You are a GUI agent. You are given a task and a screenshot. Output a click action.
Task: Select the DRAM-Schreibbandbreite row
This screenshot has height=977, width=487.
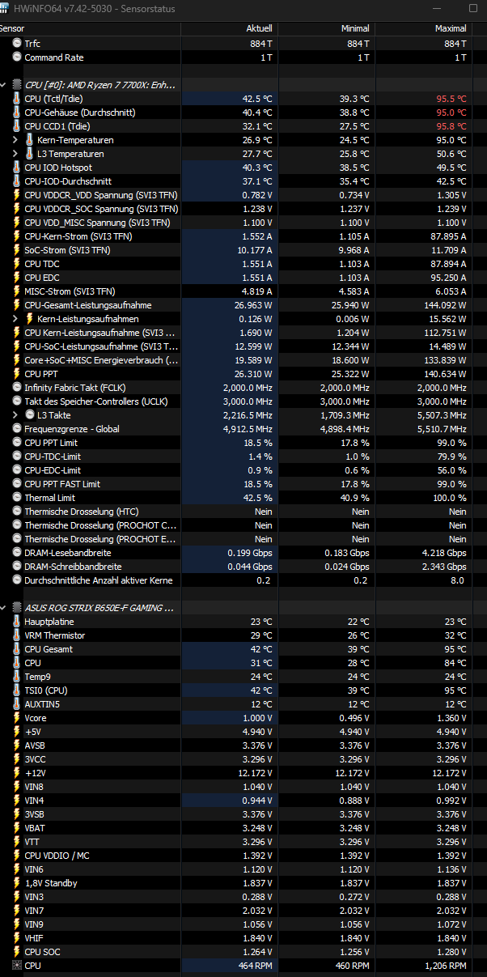[x=243, y=567]
